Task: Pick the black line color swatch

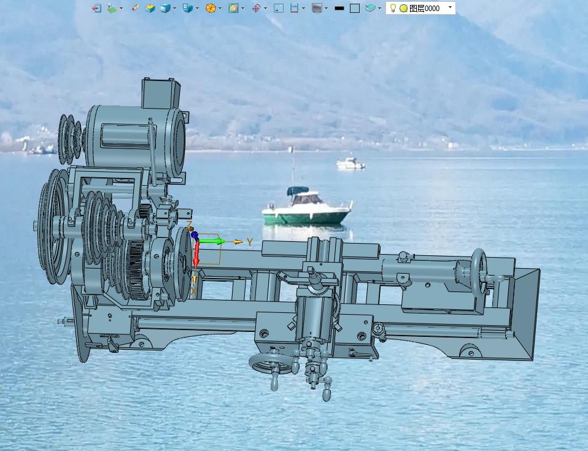Action: 339,8
